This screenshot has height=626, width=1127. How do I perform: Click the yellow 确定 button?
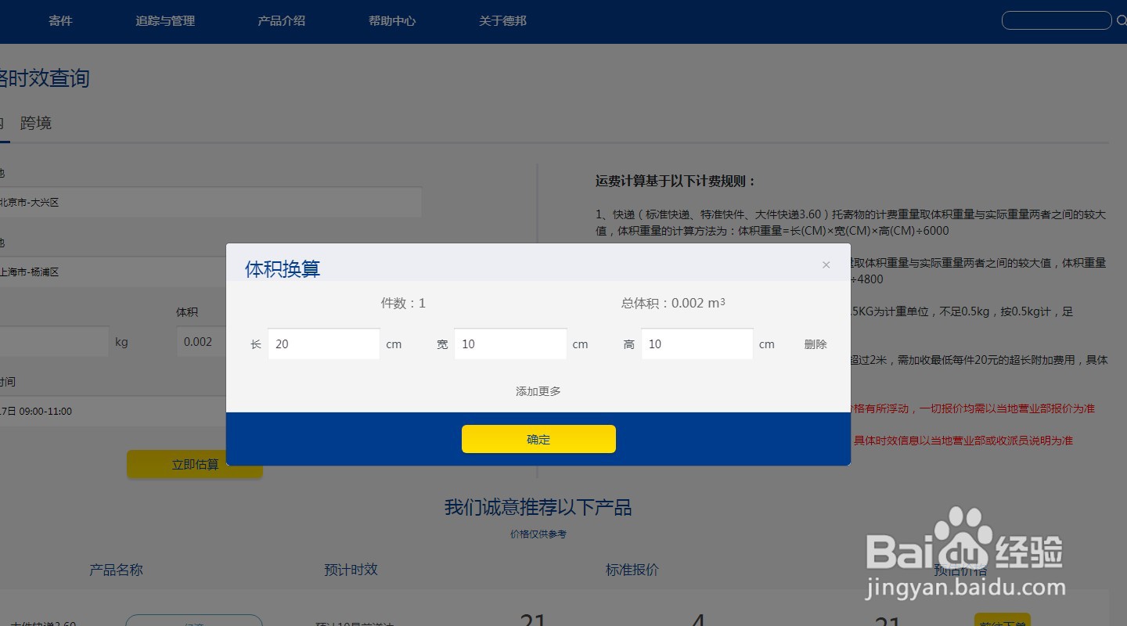(x=538, y=439)
